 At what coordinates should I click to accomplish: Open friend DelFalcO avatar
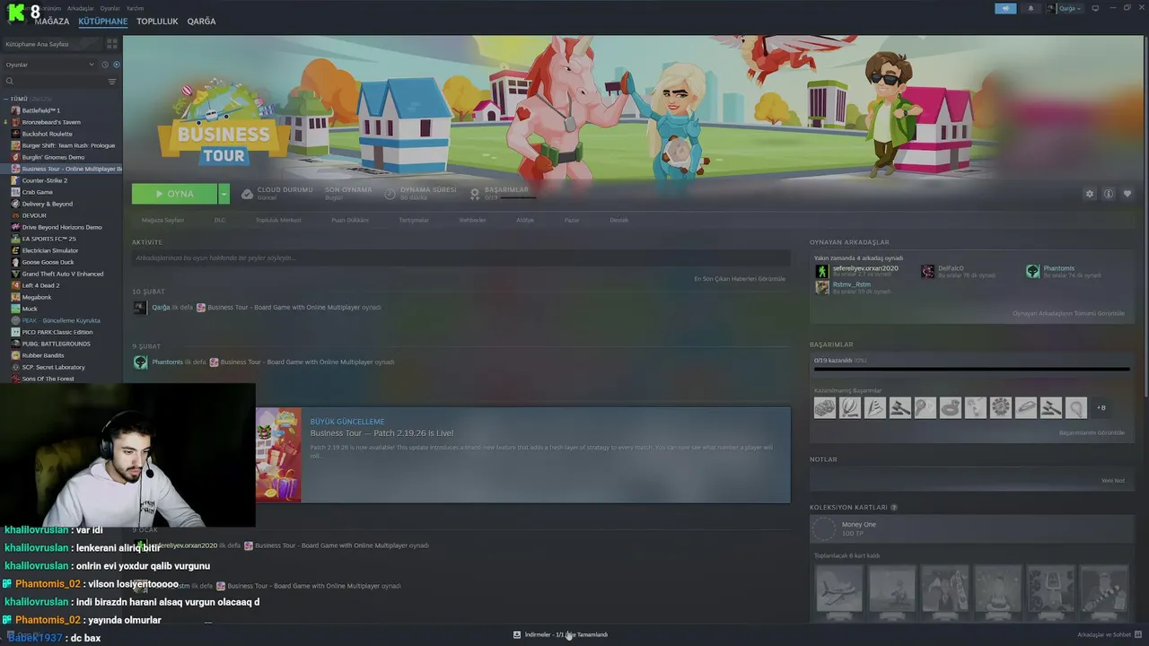tap(927, 271)
